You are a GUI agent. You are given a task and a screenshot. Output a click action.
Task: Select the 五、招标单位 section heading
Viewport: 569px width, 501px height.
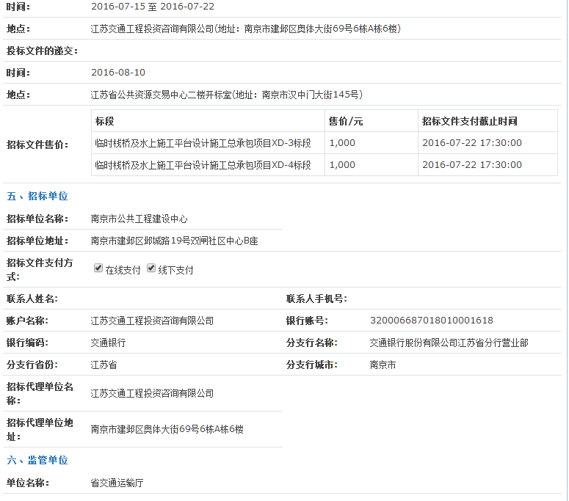[37, 196]
